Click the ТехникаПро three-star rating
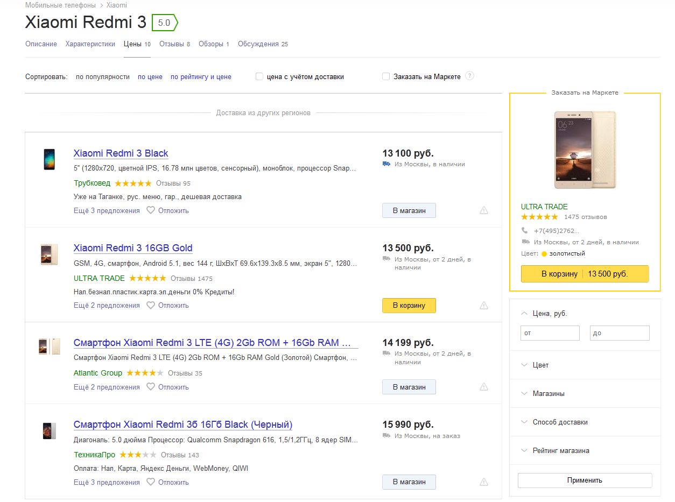 click(138, 455)
